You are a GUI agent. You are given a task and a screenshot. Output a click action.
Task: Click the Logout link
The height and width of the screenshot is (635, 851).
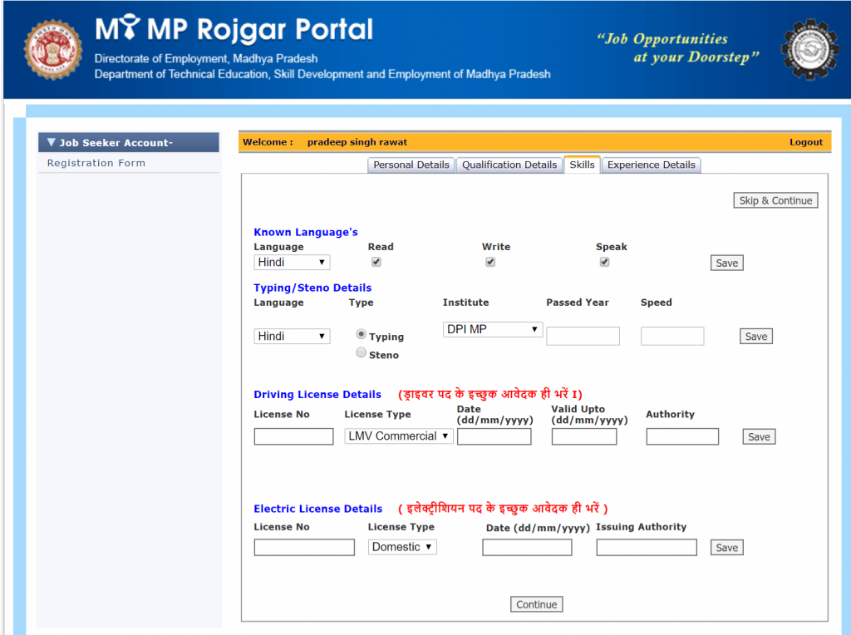tap(806, 141)
